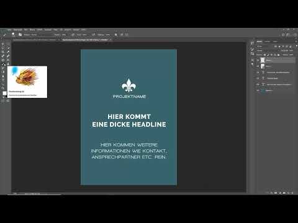Open the Bearbeiten menu
This screenshot has width=298, height=223.
(x=18, y=30)
